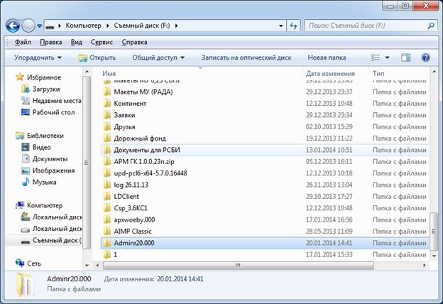Open the Изображения library in sidebar
This screenshot has height=304, width=443.
[x=53, y=170]
